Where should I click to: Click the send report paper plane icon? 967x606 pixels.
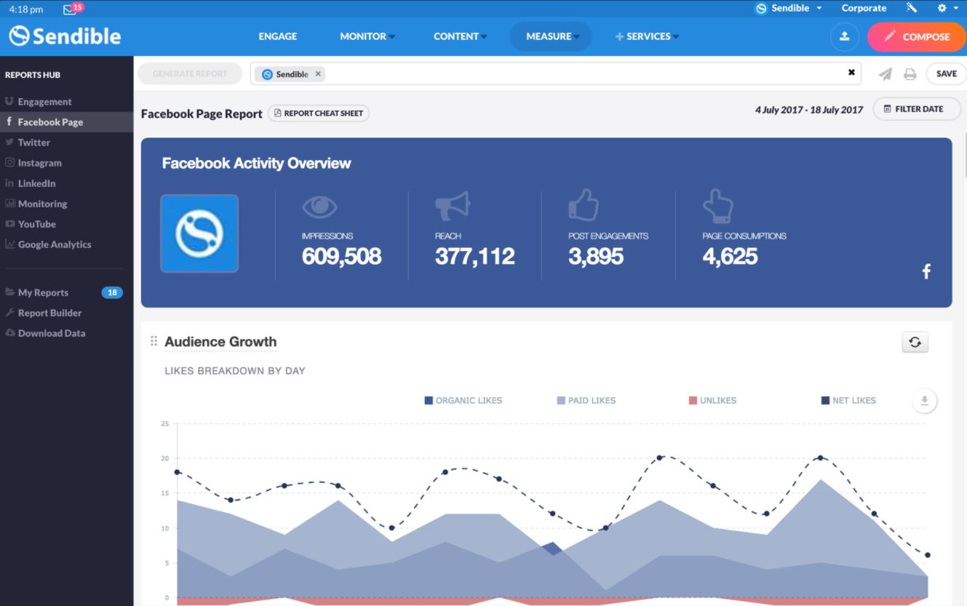point(885,74)
